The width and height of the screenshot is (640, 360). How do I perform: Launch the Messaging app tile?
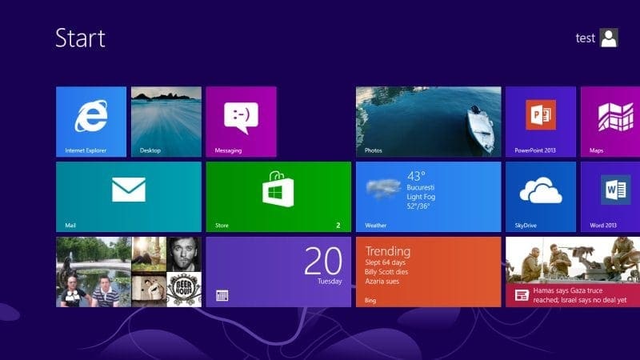click(x=241, y=122)
